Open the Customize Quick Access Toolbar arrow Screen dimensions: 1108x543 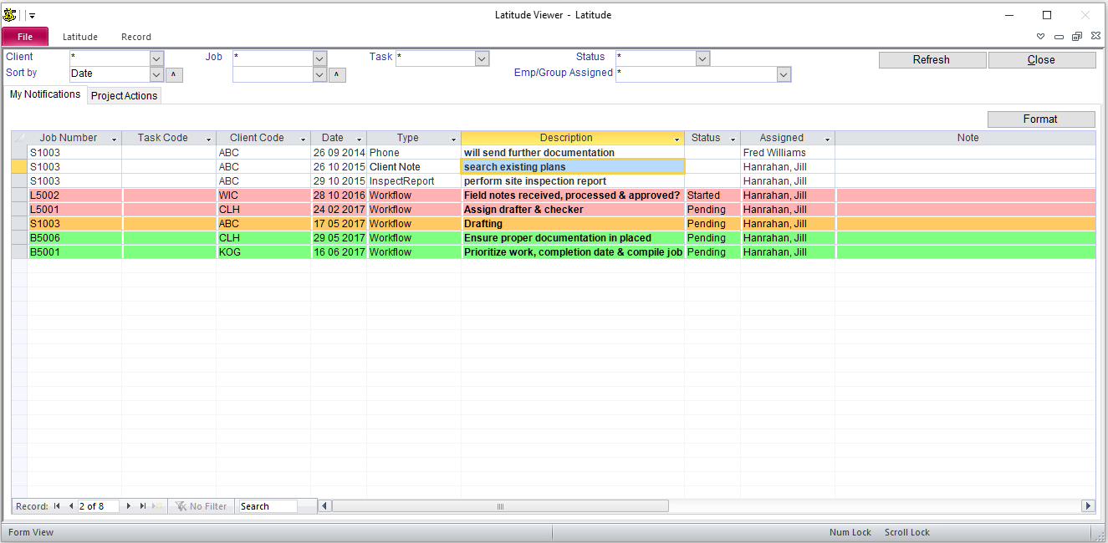32,16
